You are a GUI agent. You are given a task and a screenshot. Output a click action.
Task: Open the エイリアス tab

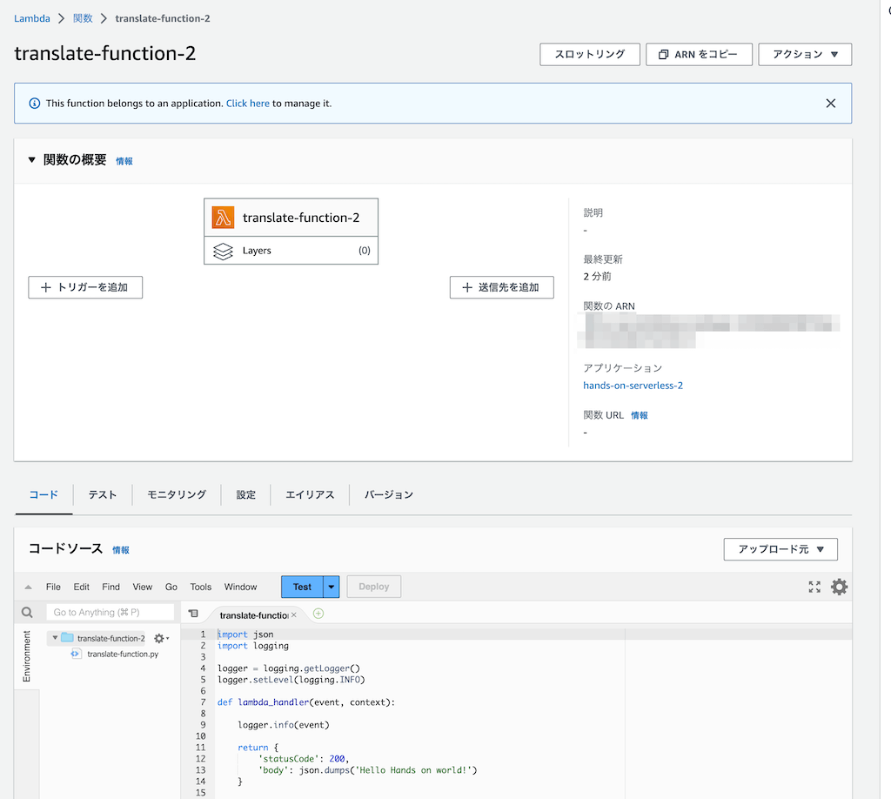(x=310, y=495)
